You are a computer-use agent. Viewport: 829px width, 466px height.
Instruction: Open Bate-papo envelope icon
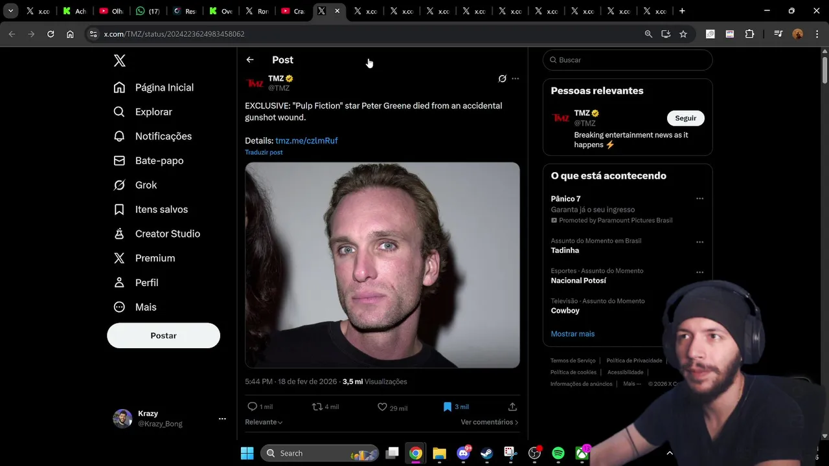[119, 161]
